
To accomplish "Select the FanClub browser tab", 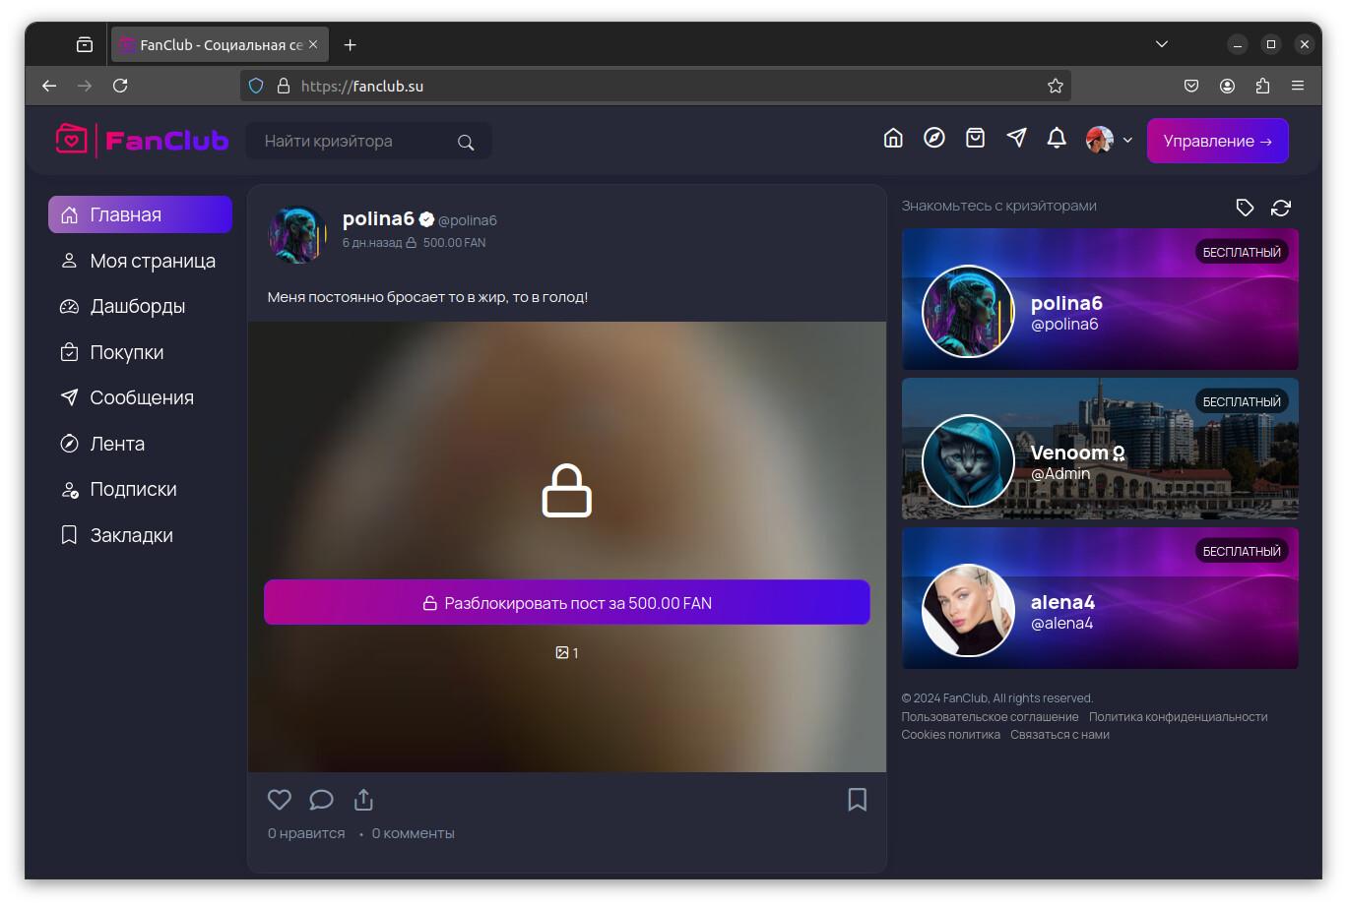I will pyautogui.click(x=220, y=44).
